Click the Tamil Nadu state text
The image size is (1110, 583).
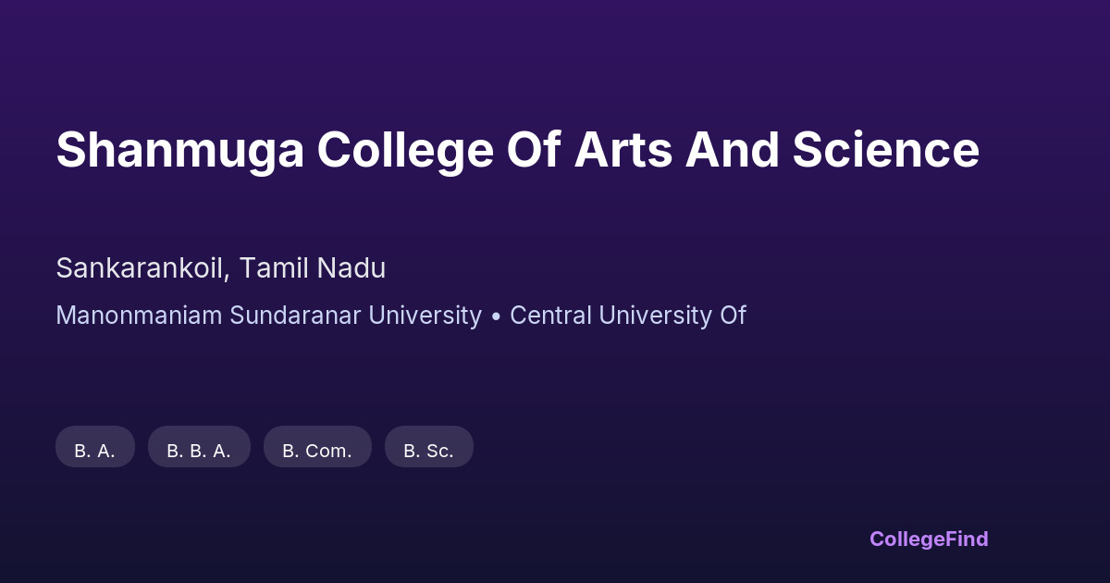pyautogui.click(x=312, y=268)
